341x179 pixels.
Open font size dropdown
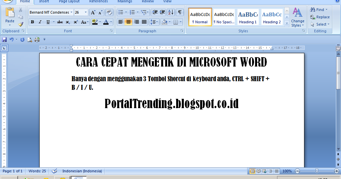pyautogui.click(x=86, y=12)
